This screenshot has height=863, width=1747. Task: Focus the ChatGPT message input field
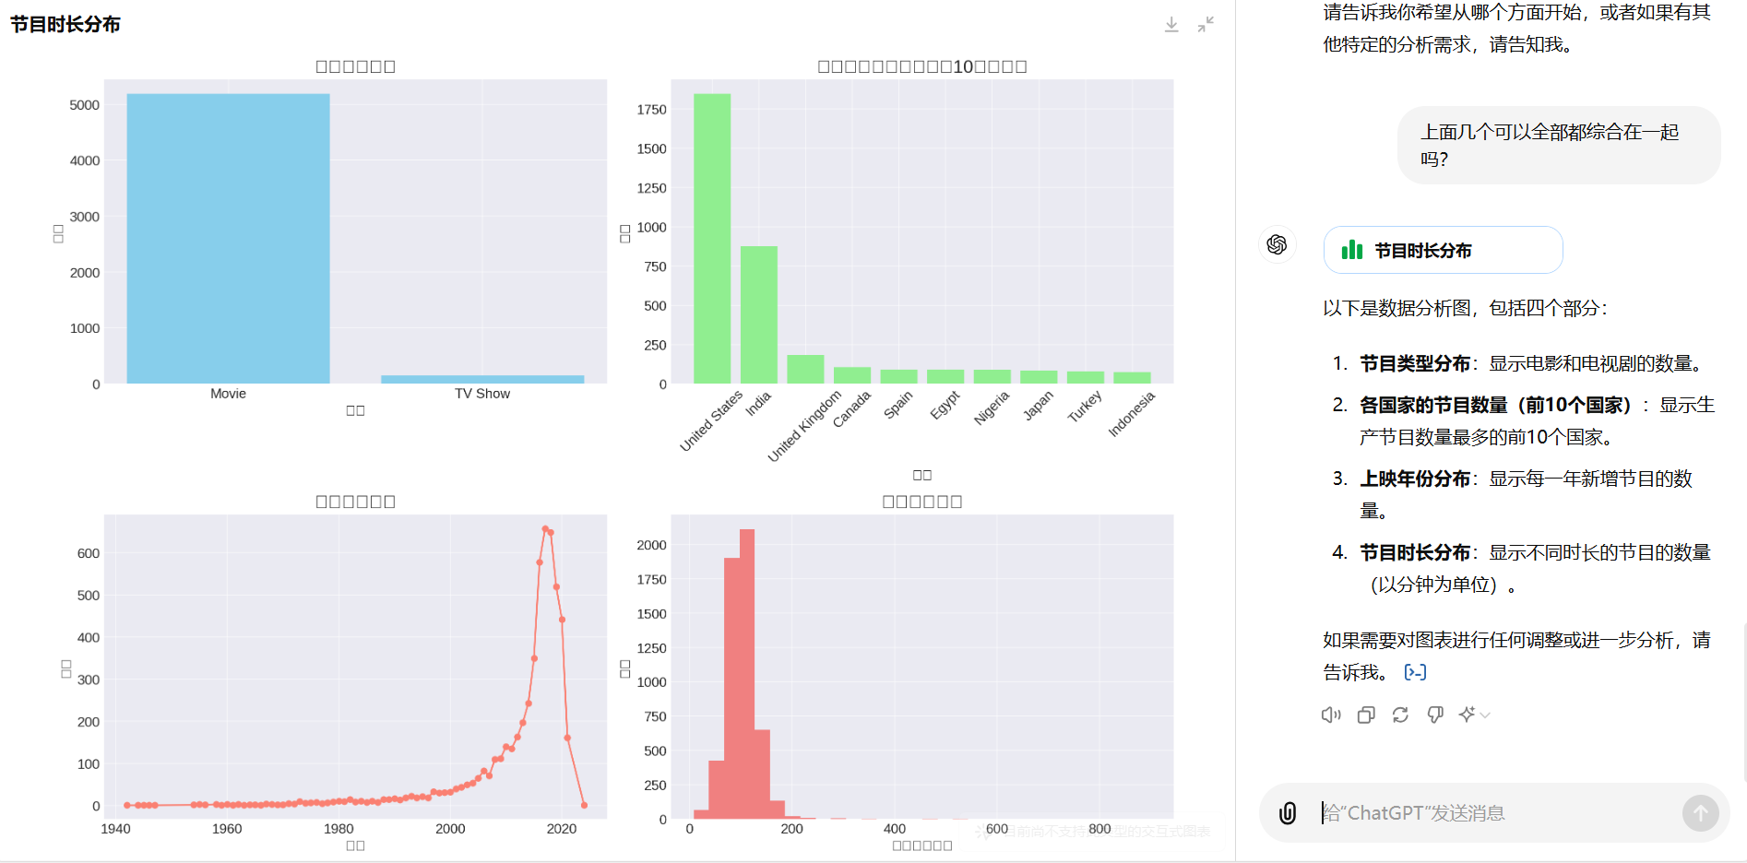tap(1494, 813)
